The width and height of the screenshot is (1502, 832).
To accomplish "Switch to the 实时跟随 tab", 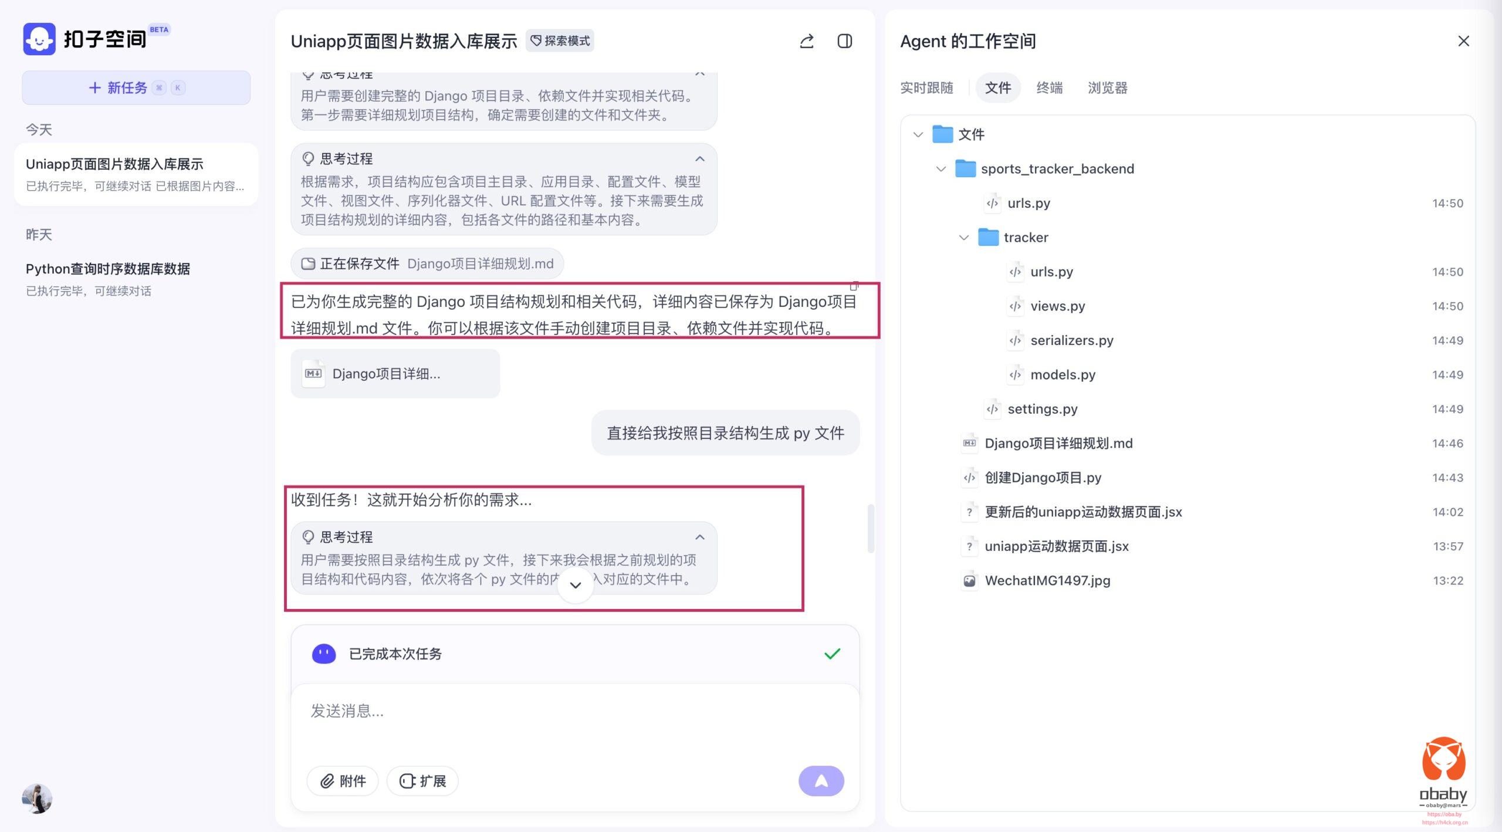I will pos(926,88).
